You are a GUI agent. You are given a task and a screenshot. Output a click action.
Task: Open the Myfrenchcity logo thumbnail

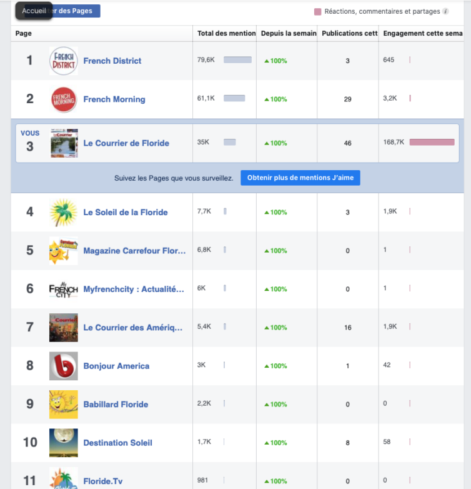[63, 290]
